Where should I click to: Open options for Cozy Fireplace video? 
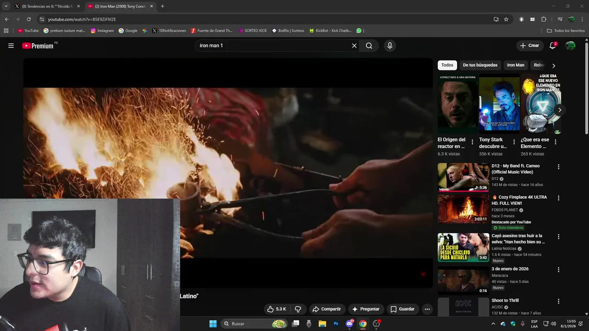coord(559,198)
